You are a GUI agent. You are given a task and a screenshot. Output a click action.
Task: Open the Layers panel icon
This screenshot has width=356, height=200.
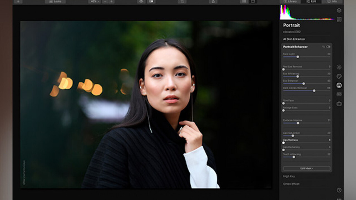pos(339,10)
